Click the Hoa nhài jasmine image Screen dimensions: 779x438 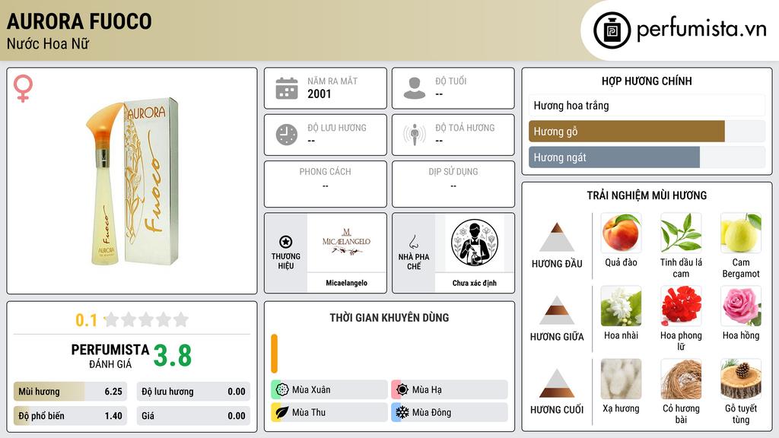tap(621, 306)
